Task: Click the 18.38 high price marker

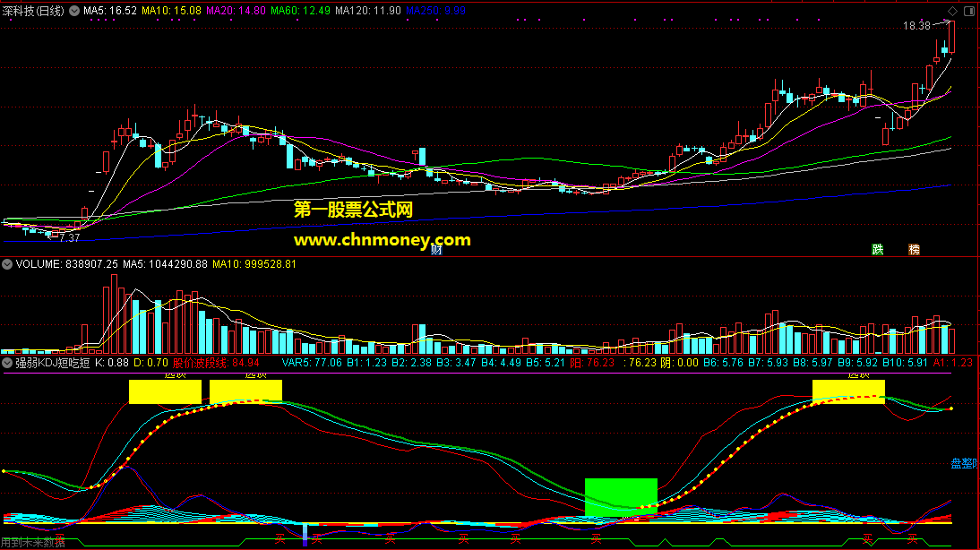Action: tap(916, 26)
